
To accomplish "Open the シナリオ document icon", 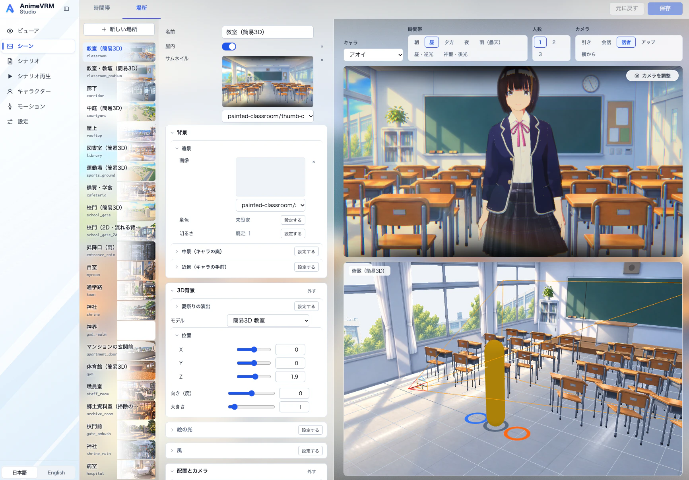I will coord(10,61).
